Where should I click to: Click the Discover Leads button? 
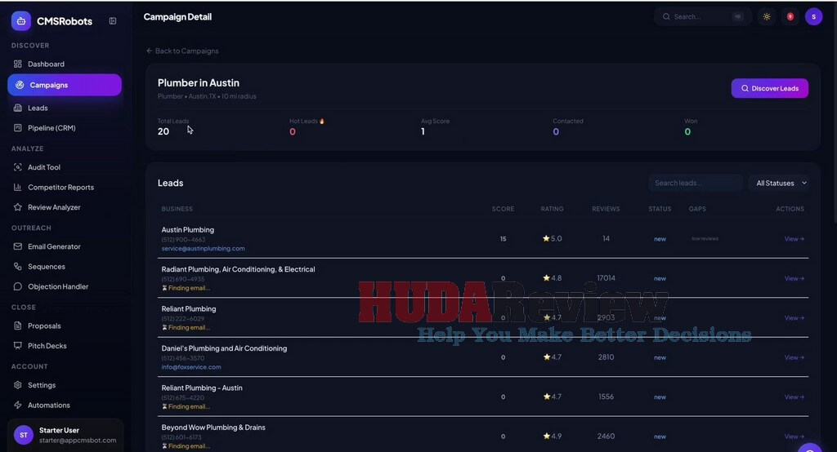point(769,88)
